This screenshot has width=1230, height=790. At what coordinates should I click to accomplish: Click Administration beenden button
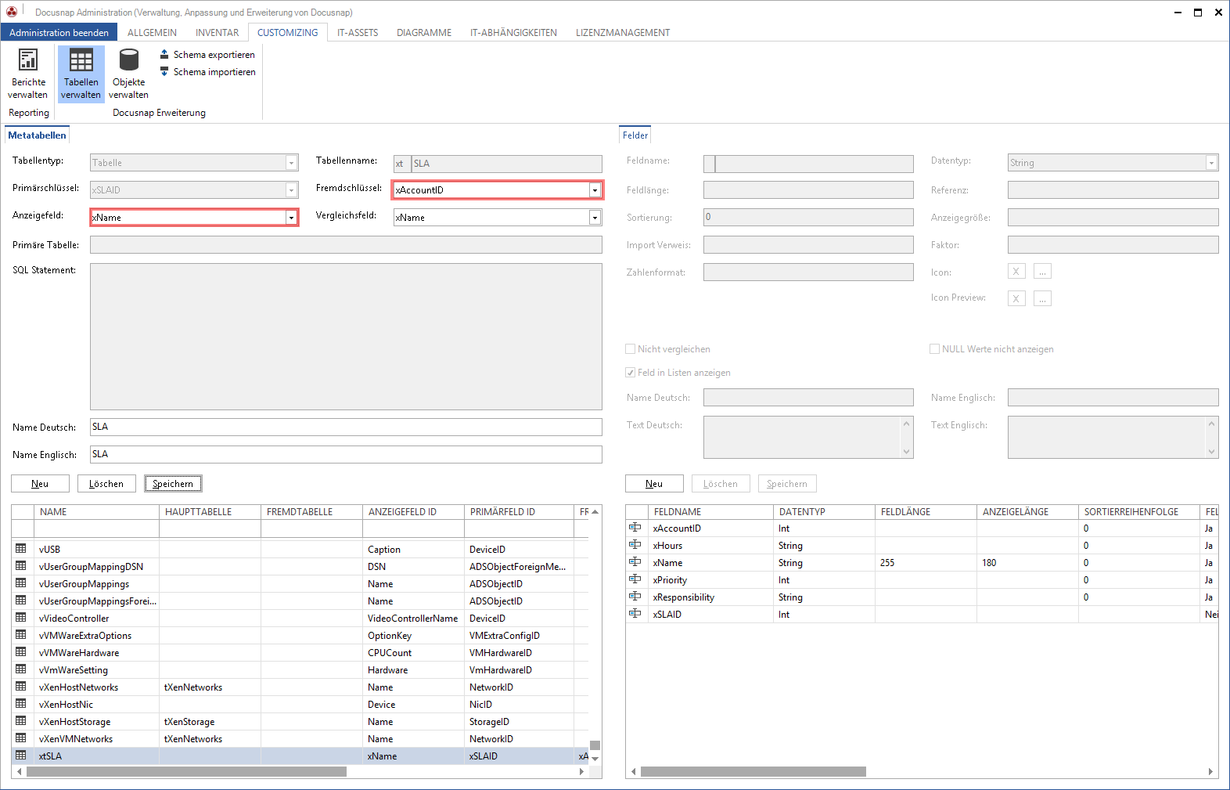tap(59, 33)
